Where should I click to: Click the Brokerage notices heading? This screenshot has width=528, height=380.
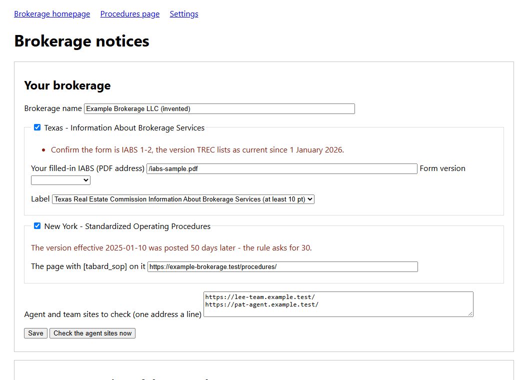(x=82, y=41)
